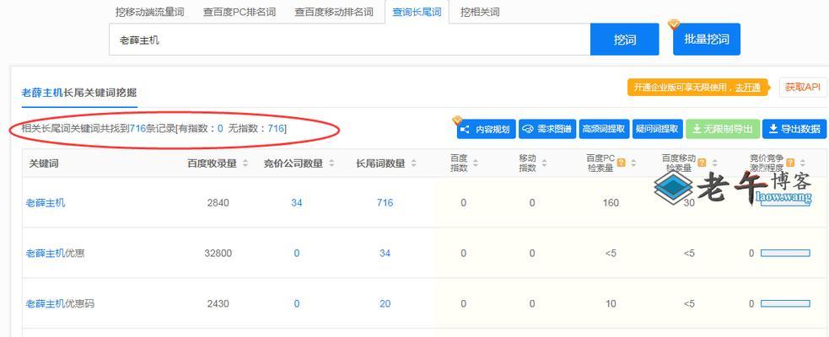The height and width of the screenshot is (337, 829).
Task: Click the 高频词提取 button
Action: click(x=604, y=129)
